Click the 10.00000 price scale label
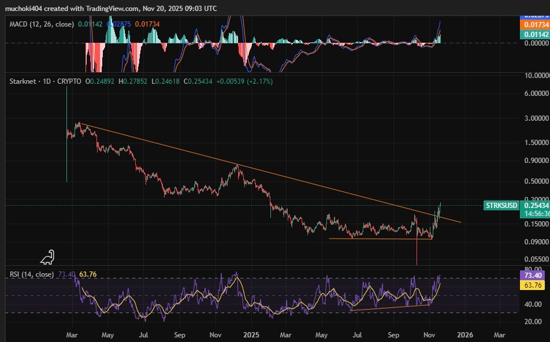550x342 pixels. click(x=534, y=76)
